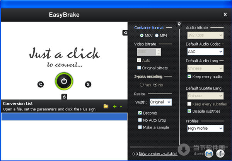The image size is (232, 161).
Task: Enable No Auto Crop checkbox
Action: (140, 120)
